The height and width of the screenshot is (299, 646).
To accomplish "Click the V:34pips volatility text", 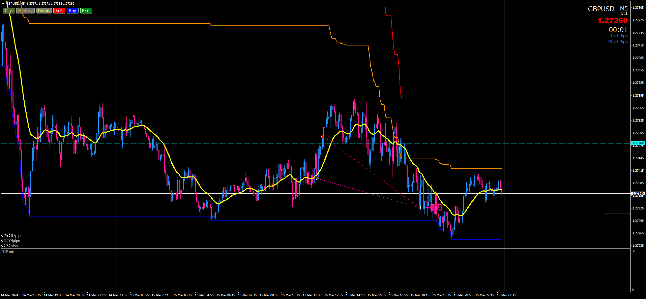I will 9,246.
